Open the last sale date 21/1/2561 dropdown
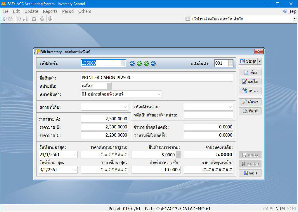This screenshot has height=212, width=298. [x=75, y=155]
